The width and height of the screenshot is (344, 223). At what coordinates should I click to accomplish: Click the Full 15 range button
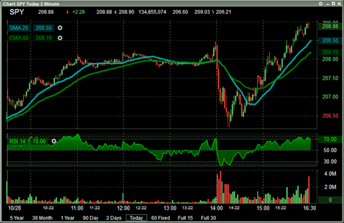(185, 218)
